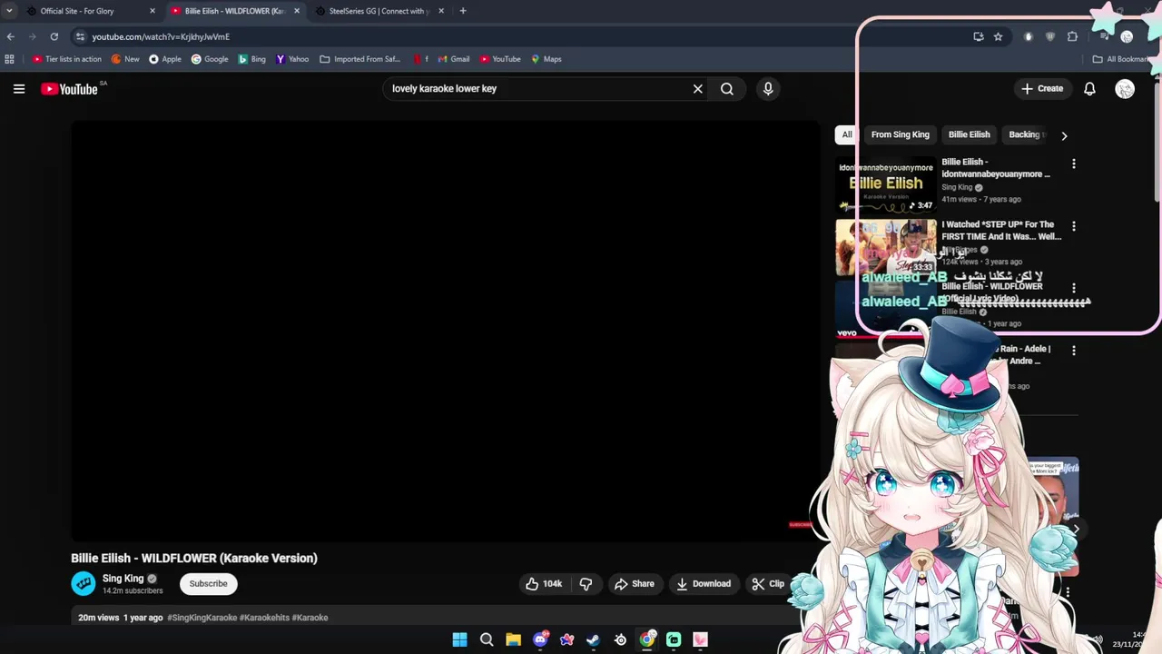Viewport: 1162px width, 654px height.
Task: Bookmark this page with star
Action: pos(998,36)
